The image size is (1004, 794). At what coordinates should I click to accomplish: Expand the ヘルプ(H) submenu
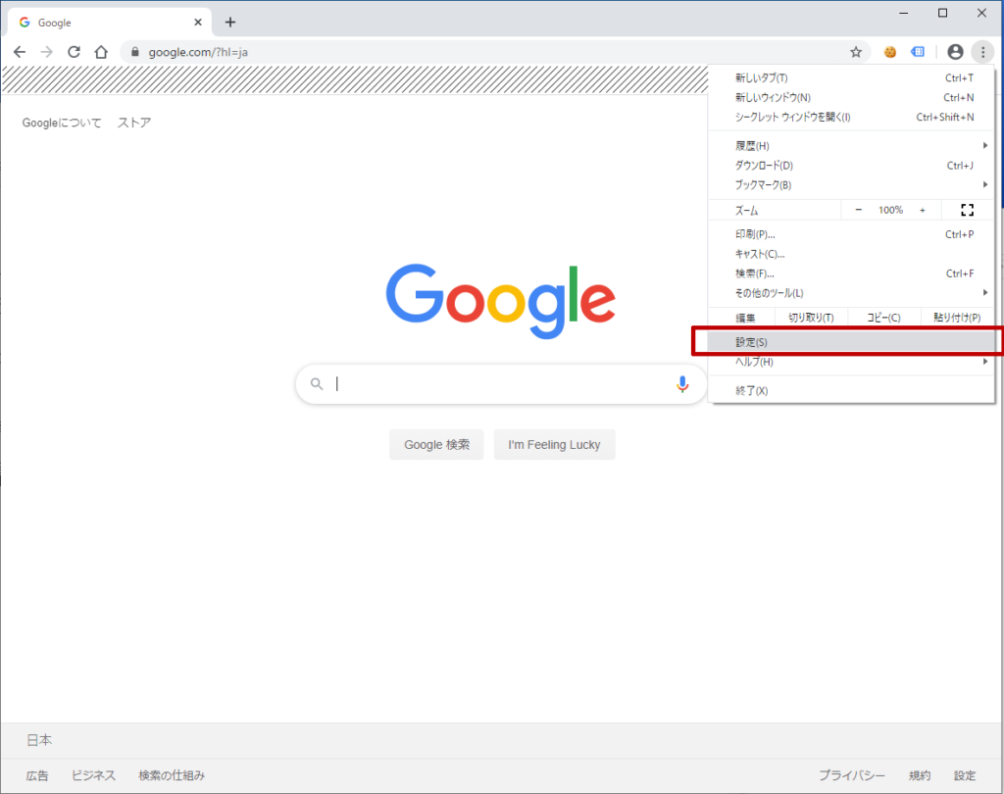click(x=851, y=362)
